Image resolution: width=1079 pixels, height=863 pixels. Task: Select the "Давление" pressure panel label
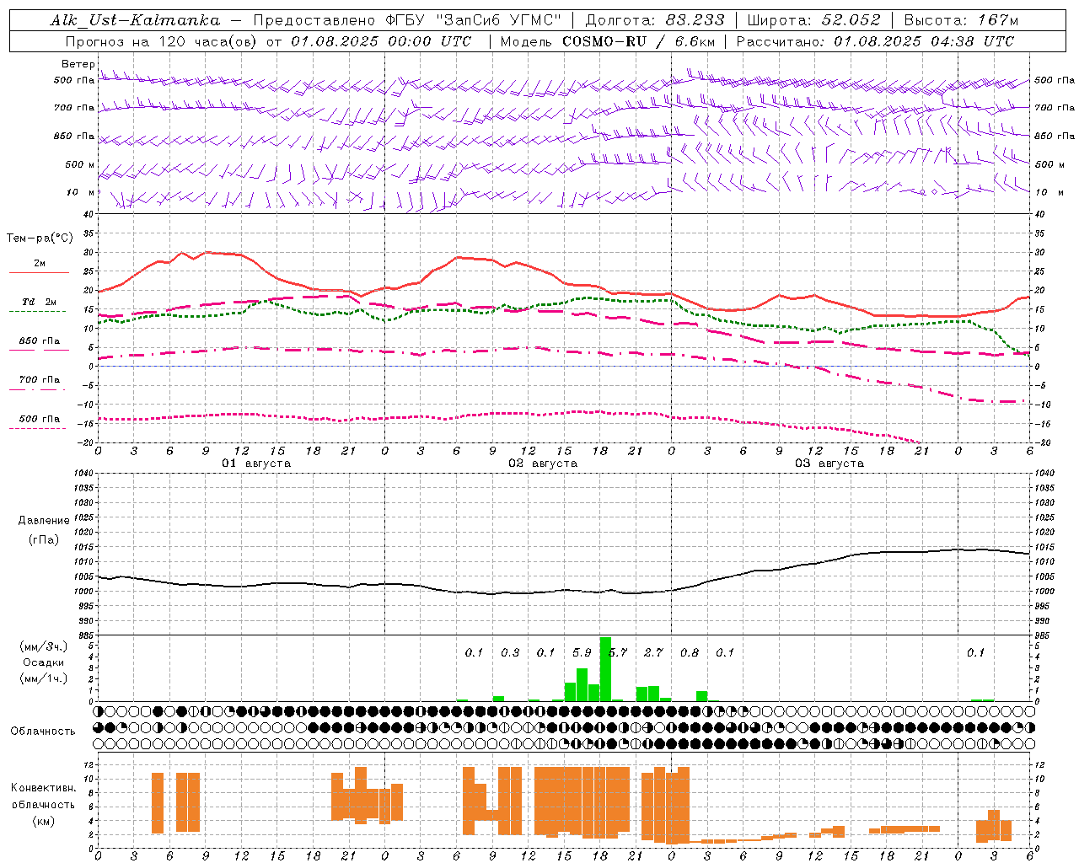tap(44, 521)
